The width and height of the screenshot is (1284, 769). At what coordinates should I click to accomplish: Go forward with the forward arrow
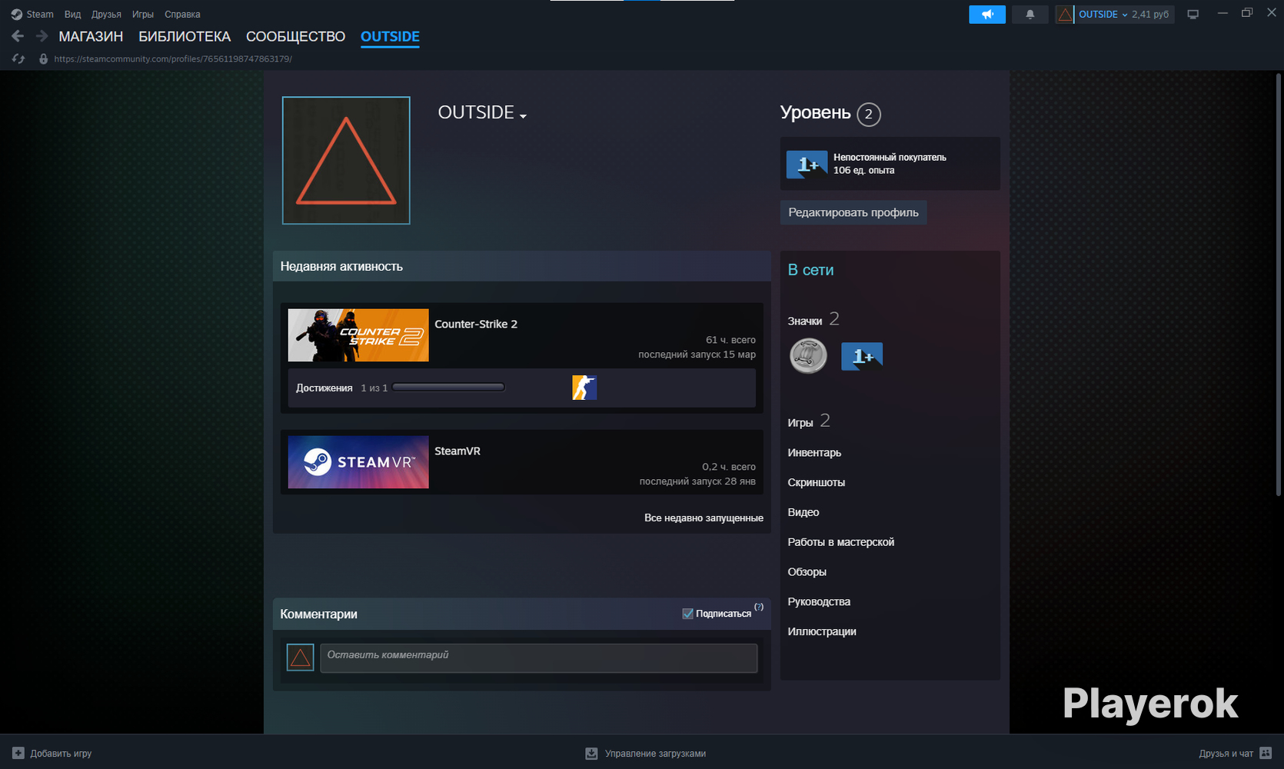tap(42, 36)
